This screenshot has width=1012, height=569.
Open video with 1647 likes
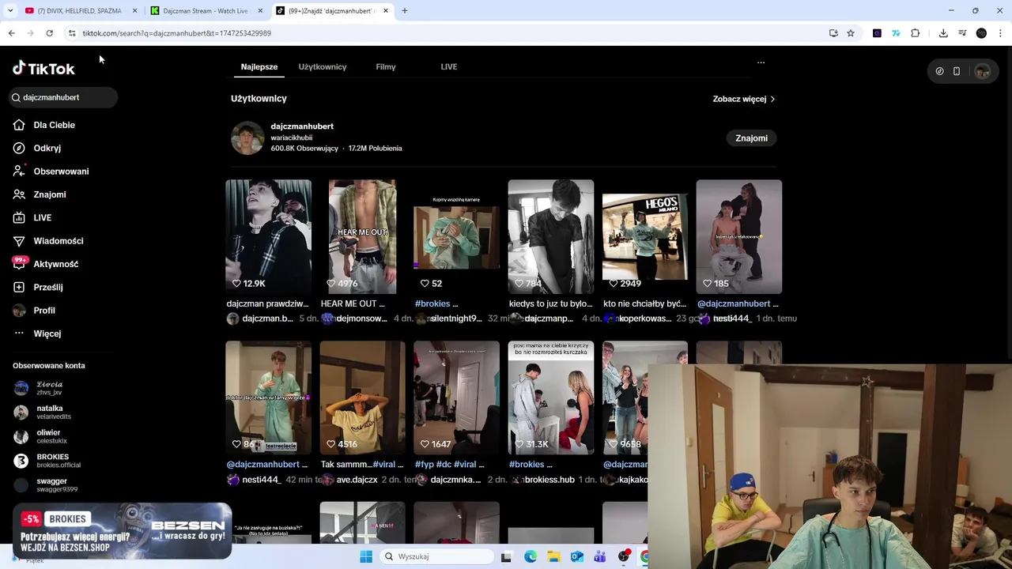pyautogui.click(x=456, y=398)
